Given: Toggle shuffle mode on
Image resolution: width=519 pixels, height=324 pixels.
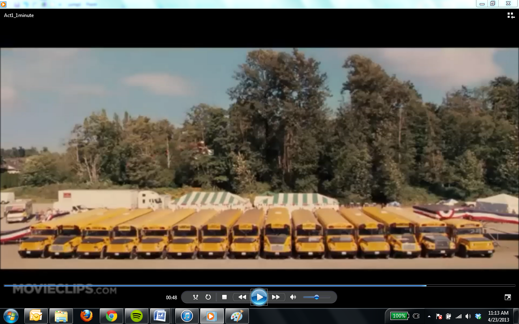Looking at the screenshot, I should 195,297.
